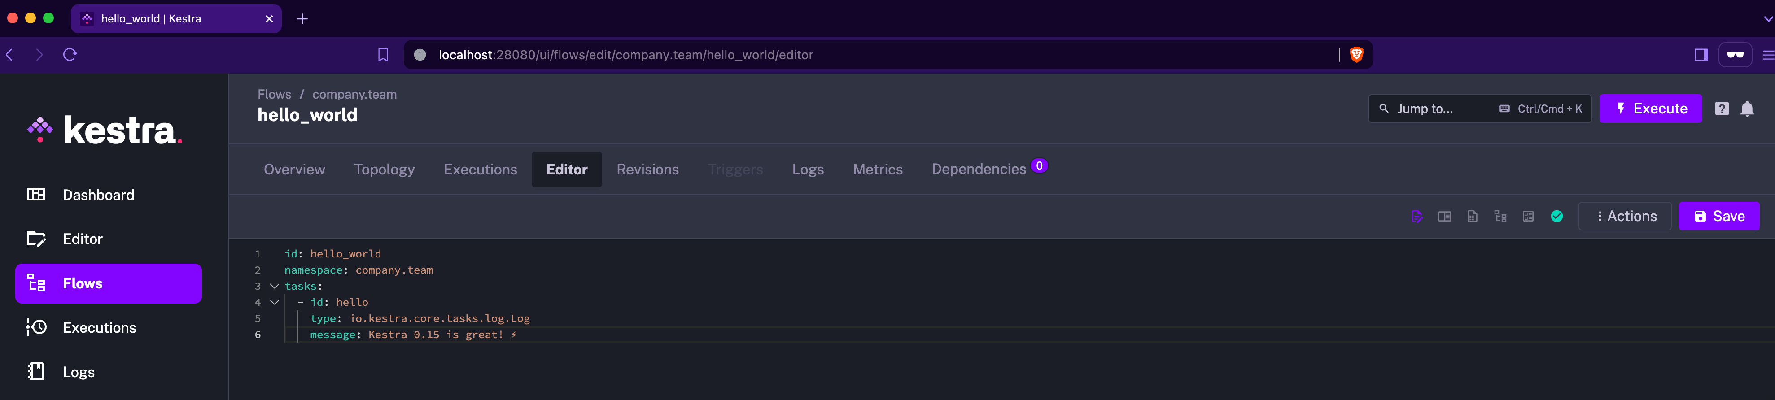Open the topology view icon in editor toolbar

pyautogui.click(x=1500, y=216)
